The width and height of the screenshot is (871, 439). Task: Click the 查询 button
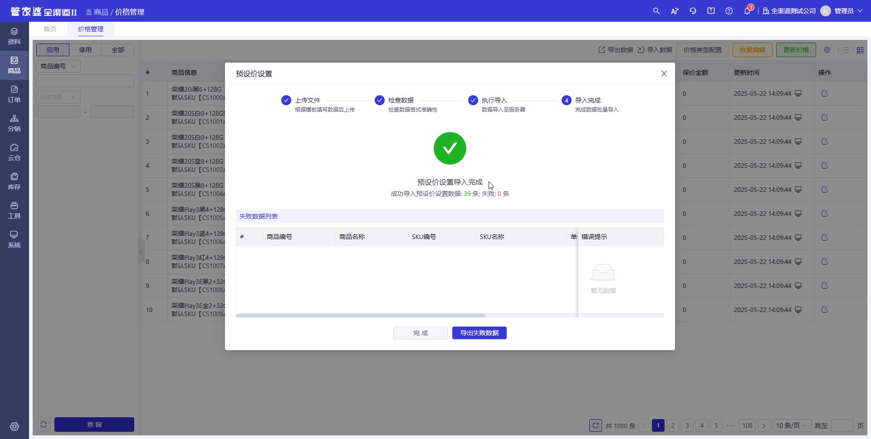tap(94, 424)
